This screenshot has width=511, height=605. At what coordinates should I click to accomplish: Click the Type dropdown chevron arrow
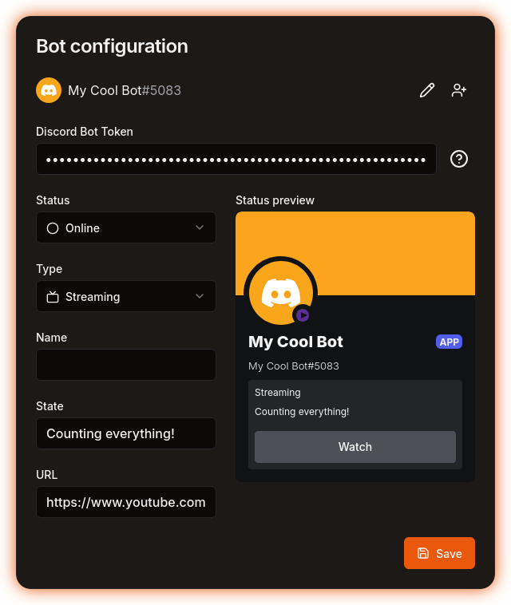(x=200, y=296)
